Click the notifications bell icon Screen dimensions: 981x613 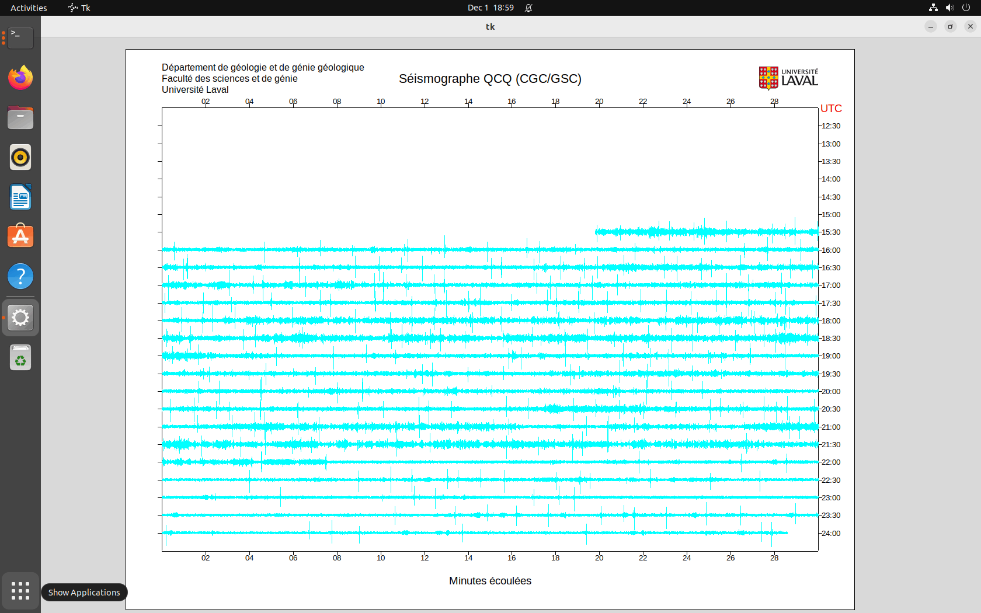tap(528, 8)
